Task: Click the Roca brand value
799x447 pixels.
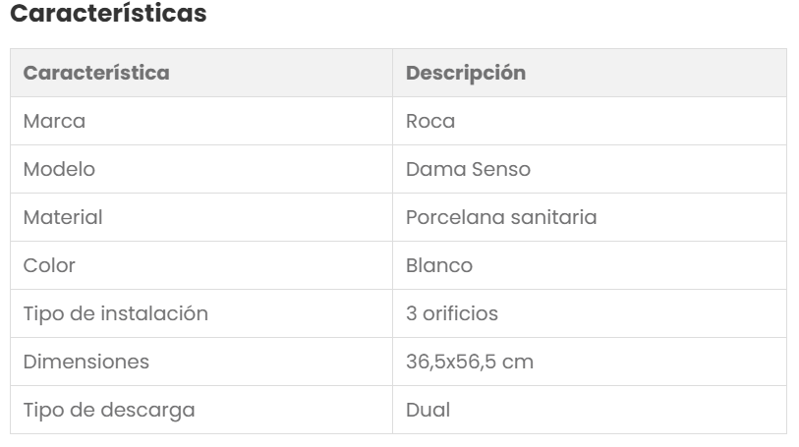Action: coord(430,122)
